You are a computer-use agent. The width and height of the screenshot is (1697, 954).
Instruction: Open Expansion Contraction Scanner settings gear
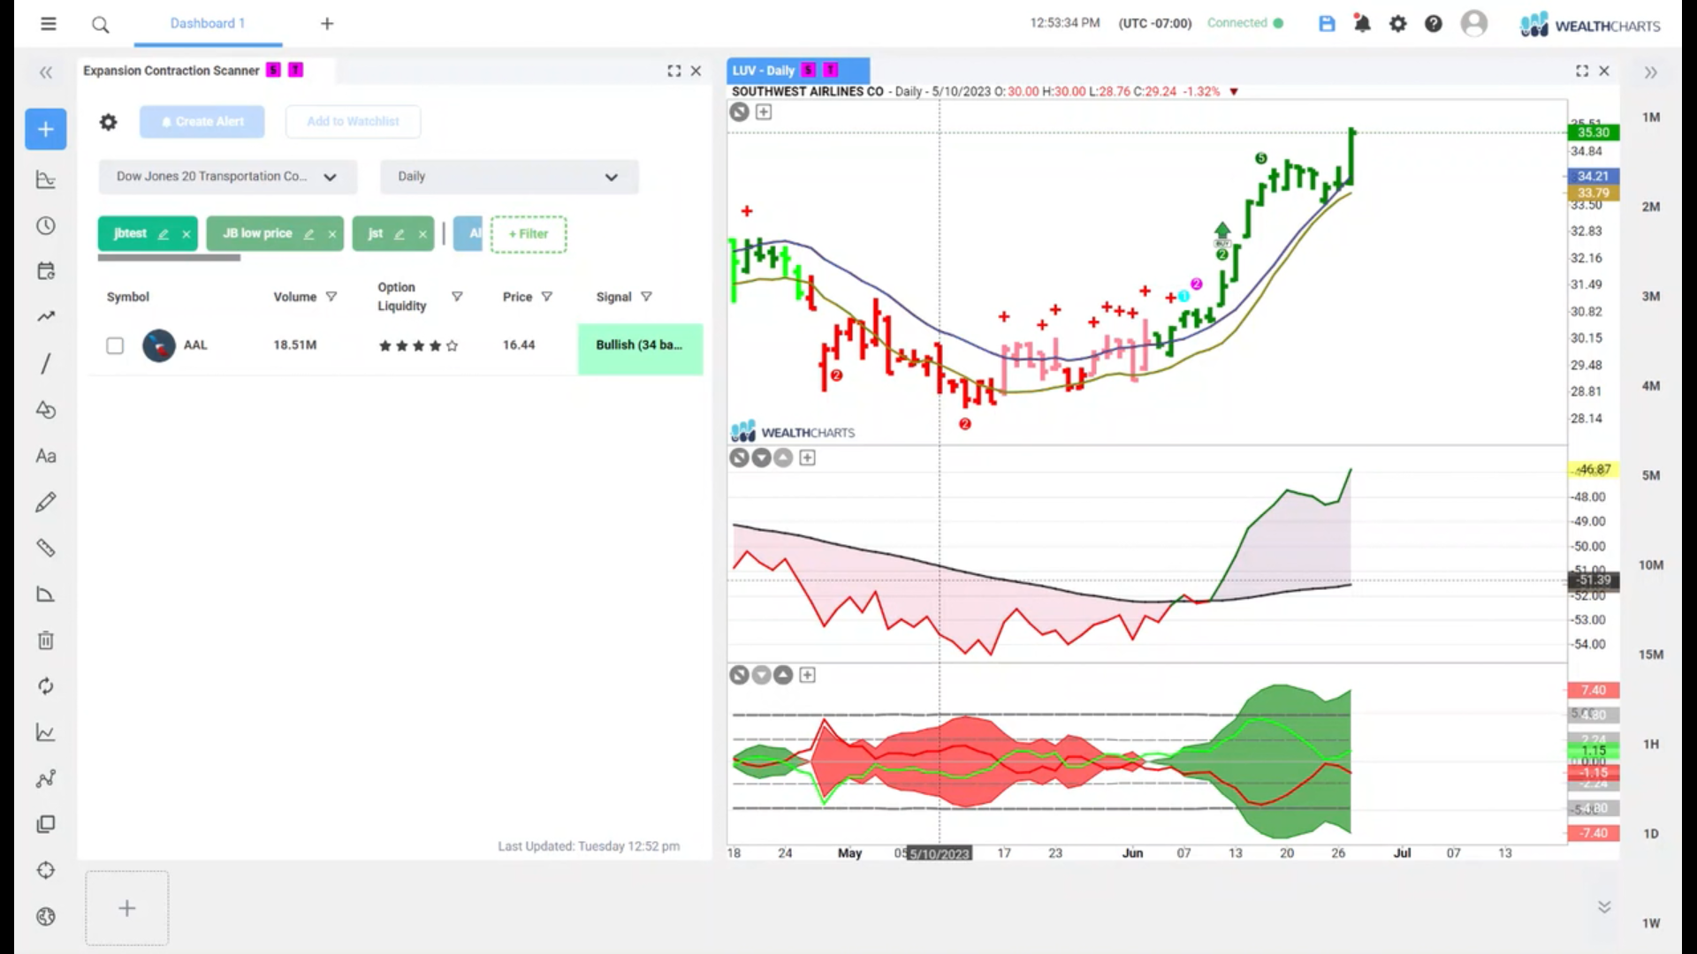108,122
